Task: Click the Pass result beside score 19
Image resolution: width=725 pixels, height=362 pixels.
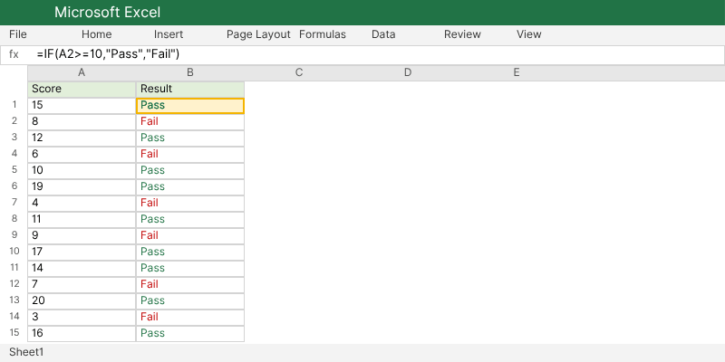Action: point(190,187)
